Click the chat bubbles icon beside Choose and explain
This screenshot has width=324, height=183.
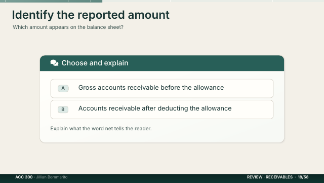[x=54, y=63]
